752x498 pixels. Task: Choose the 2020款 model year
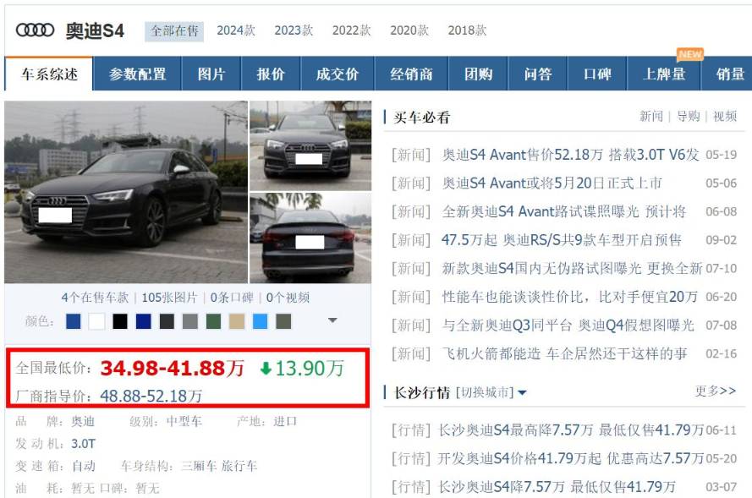pyautogui.click(x=409, y=30)
